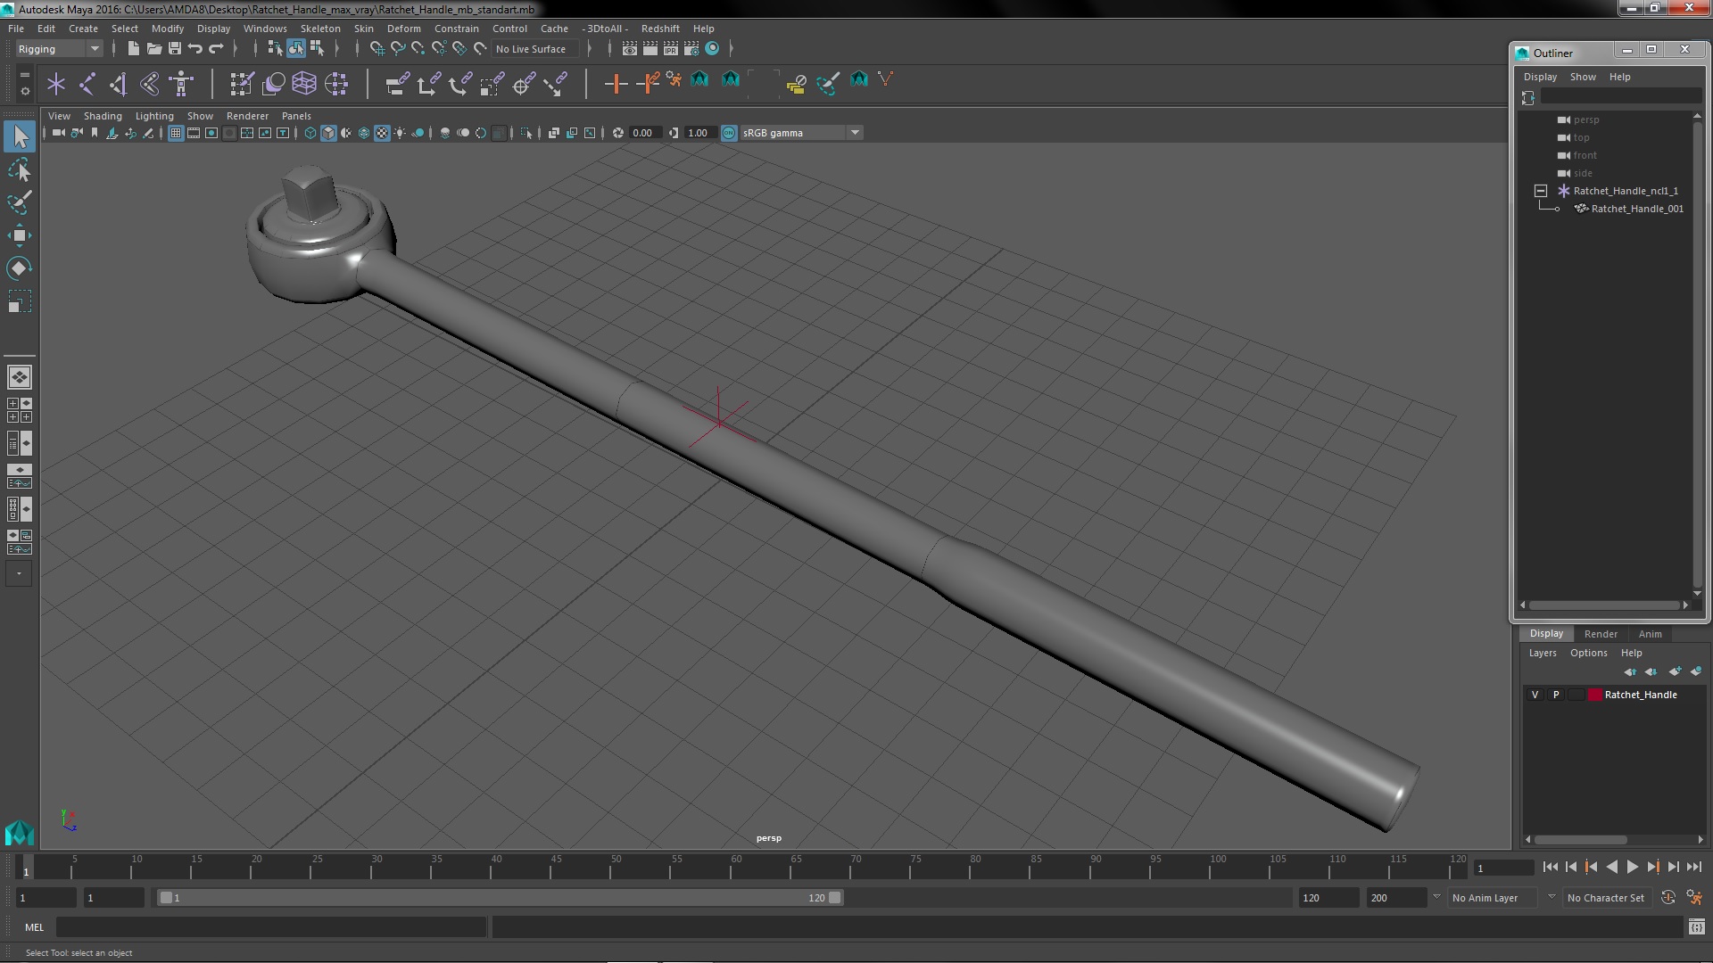Image resolution: width=1713 pixels, height=963 pixels.
Task: Click the Help button in Outliner
Action: (x=1620, y=77)
